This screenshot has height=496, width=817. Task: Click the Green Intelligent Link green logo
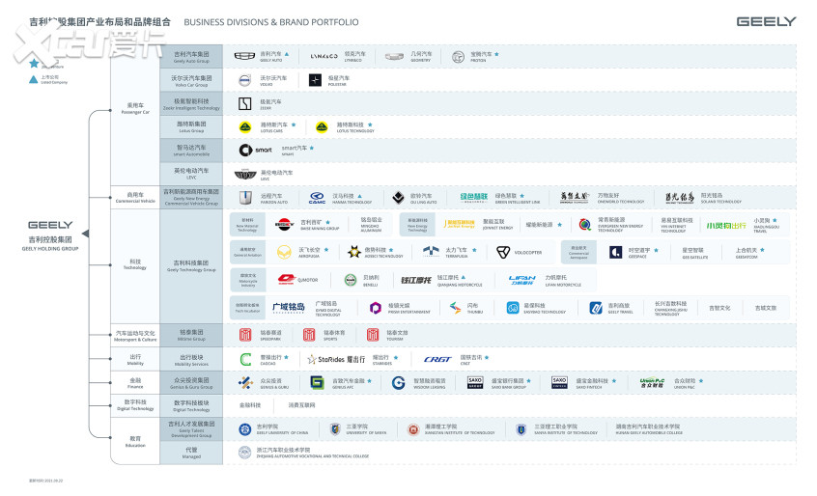(x=473, y=197)
